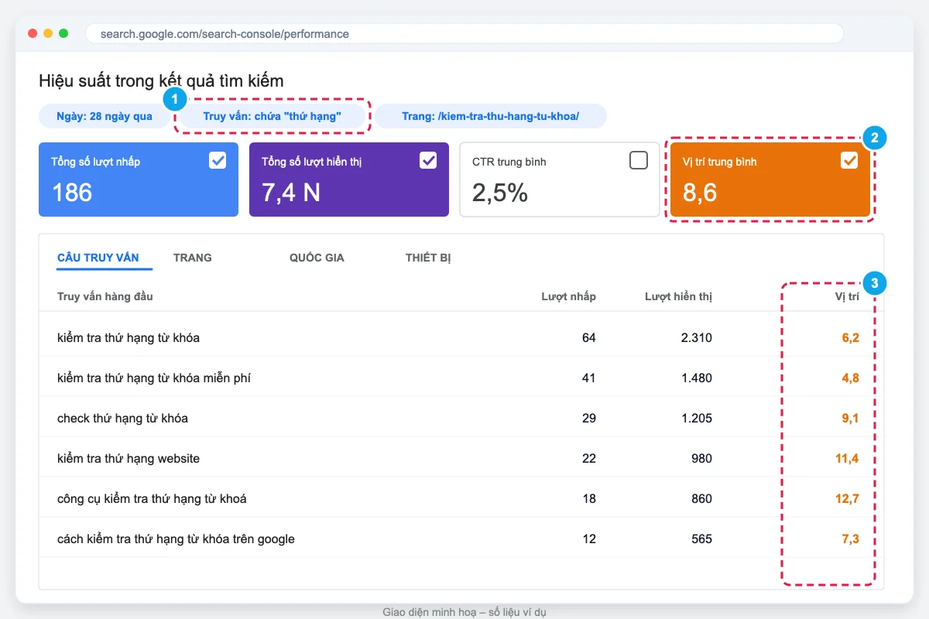The image size is (929, 619).
Task: Open query "kiểm tra thứ hạng từ khóa miễn phí"
Action: point(154,378)
